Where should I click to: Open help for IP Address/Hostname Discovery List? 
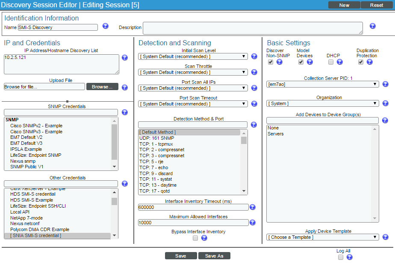[x=124, y=58]
